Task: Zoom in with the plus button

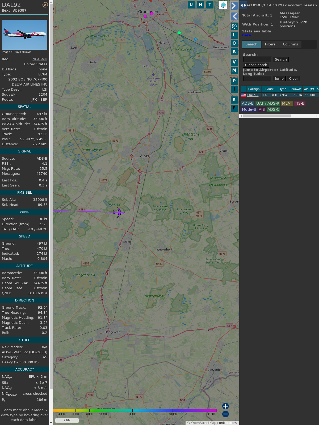Action: [225, 406]
